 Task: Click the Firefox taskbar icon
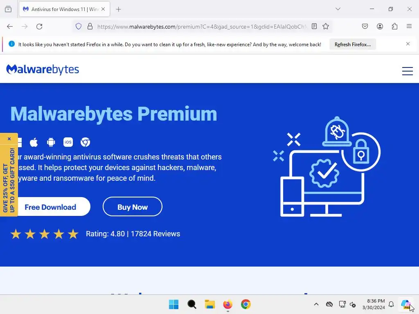tap(228, 304)
